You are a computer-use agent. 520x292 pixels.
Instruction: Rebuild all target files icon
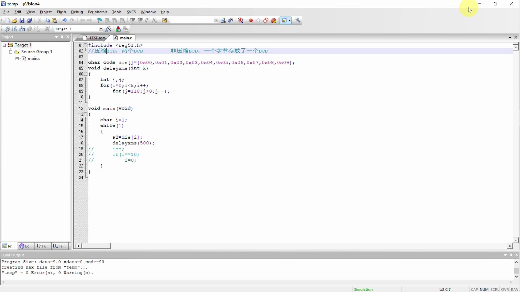click(x=22, y=29)
